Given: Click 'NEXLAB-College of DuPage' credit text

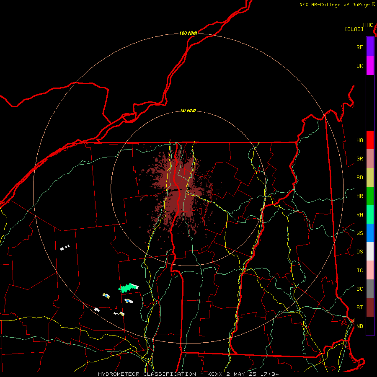Looking at the screenshot, I should tap(334, 5).
